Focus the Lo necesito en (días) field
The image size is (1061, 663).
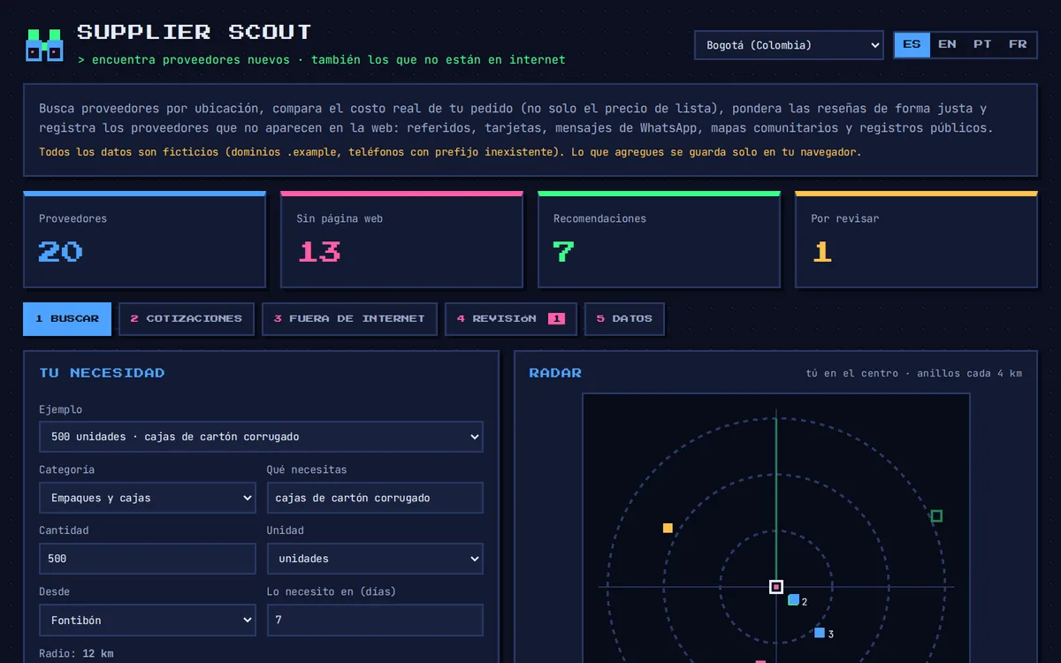coord(375,620)
